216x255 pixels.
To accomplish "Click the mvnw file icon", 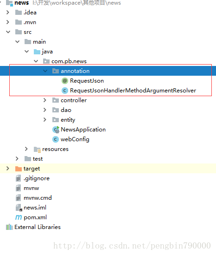I will point(18,188).
